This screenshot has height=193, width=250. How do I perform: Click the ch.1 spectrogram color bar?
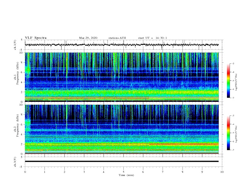click(x=228, y=81)
